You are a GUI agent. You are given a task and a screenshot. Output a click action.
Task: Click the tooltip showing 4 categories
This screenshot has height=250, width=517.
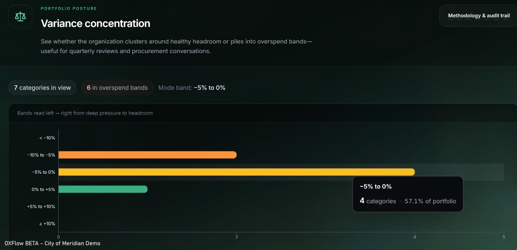click(x=407, y=194)
